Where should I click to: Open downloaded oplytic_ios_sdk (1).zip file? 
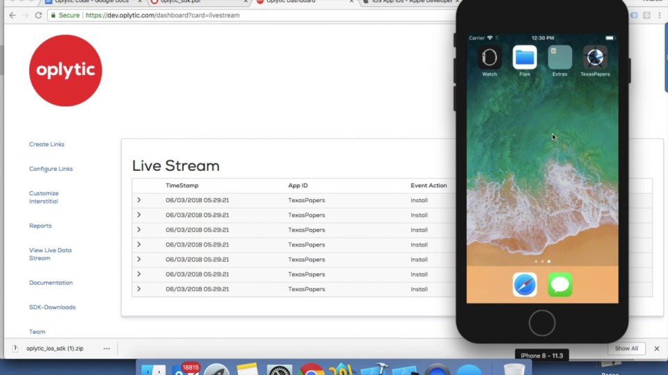(54, 348)
